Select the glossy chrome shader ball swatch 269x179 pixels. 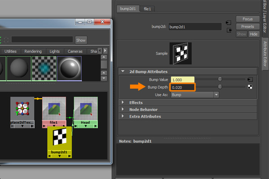point(69,68)
